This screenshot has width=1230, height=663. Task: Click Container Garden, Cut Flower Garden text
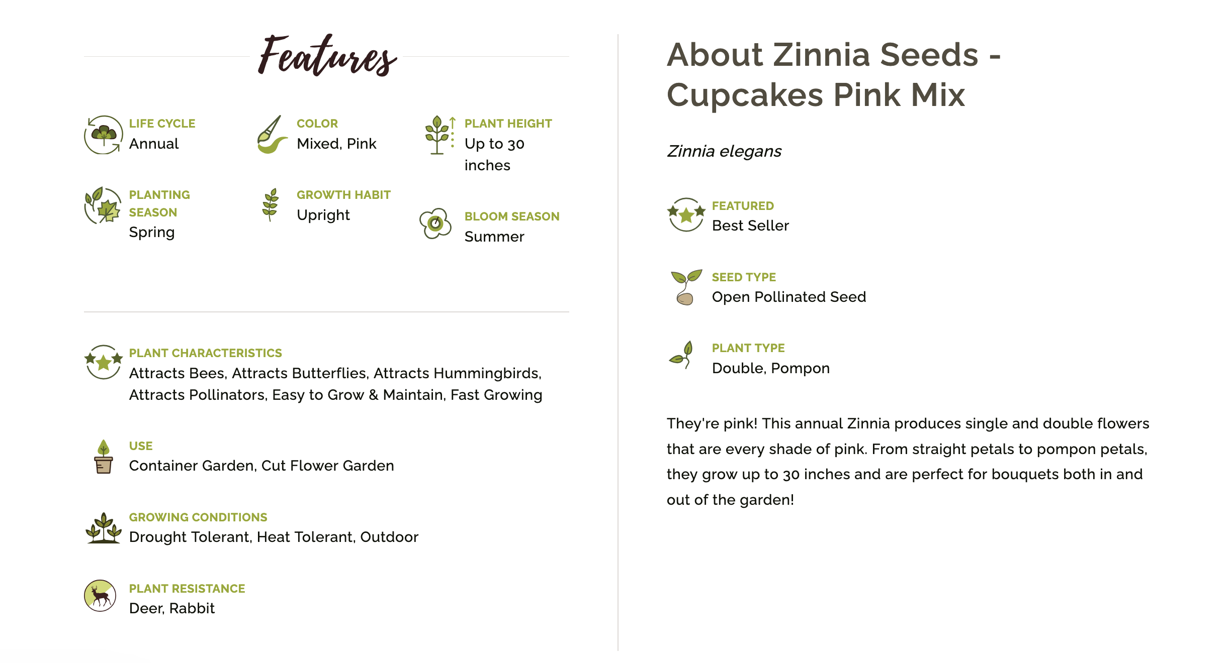(261, 466)
